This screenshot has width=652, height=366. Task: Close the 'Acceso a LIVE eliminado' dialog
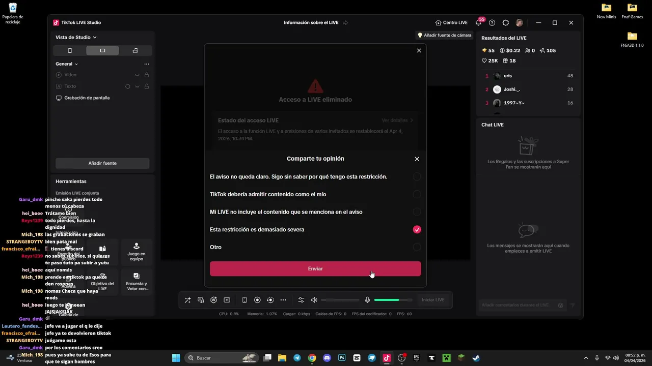419,51
